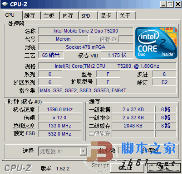Click the Intel Core 2 Duo logo

click(156, 43)
